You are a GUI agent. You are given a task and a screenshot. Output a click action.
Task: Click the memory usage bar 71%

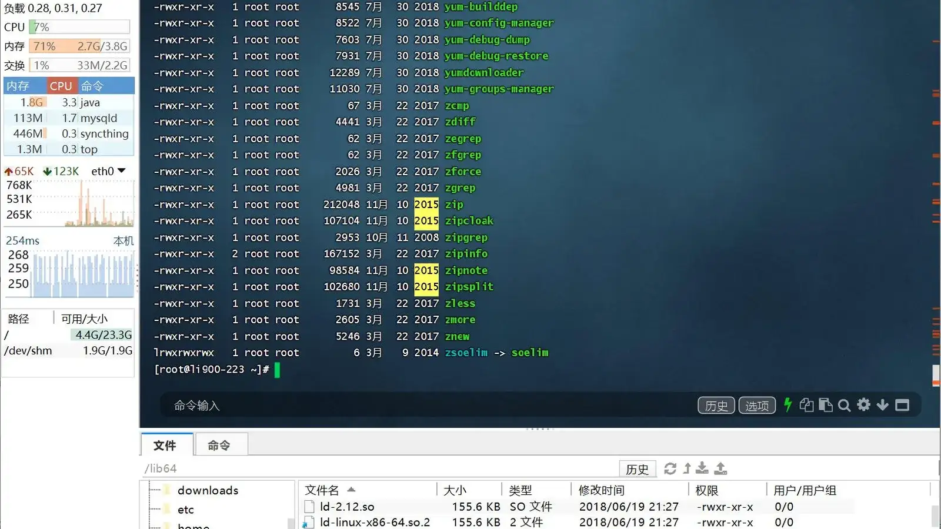(79, 46)
